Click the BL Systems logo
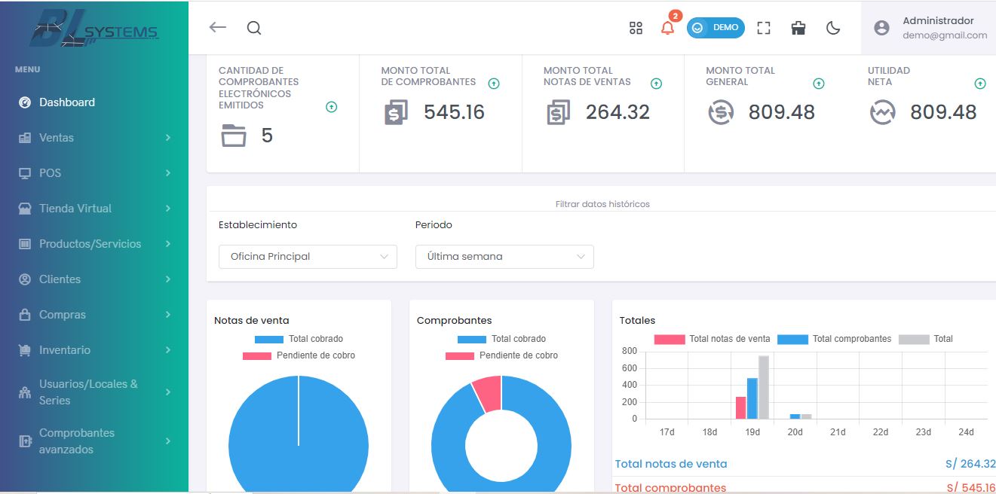The width and height of the screenshot is (996, 494). (x=94, y=30)
